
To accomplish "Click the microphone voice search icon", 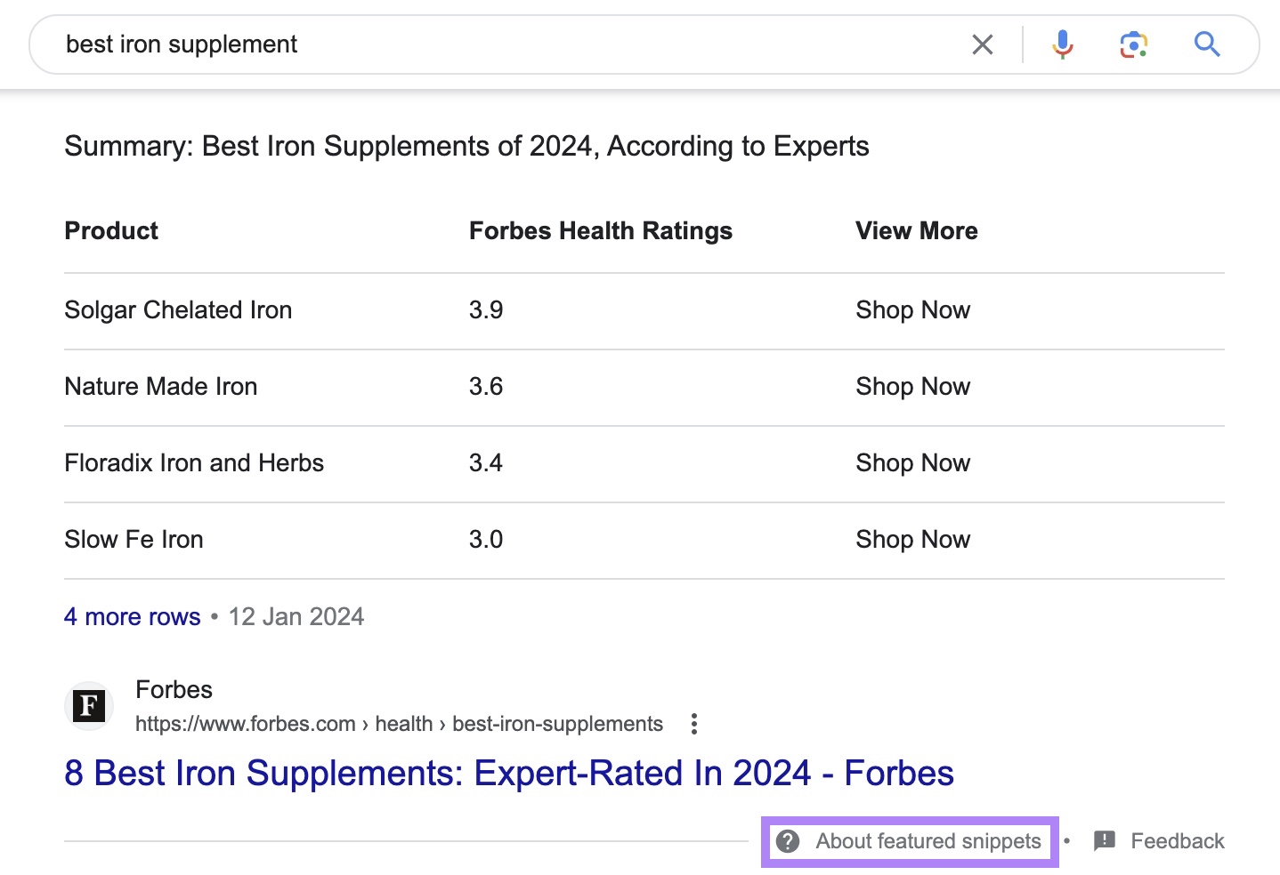I will [1061, 44].
